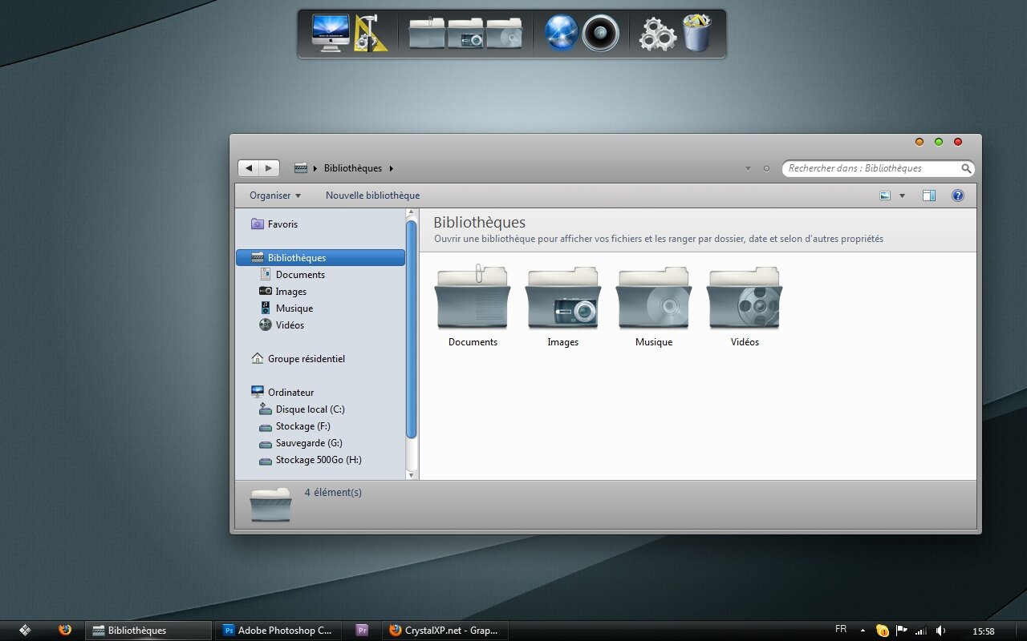Expand the Bibliothèques breadcrumb arrow
1027x641 pixels.
tap(392, 168)
